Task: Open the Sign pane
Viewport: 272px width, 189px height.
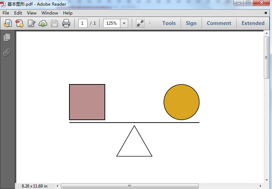Action: [191, 23]
